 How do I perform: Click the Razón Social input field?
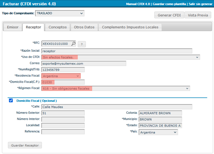pos(117,51)
